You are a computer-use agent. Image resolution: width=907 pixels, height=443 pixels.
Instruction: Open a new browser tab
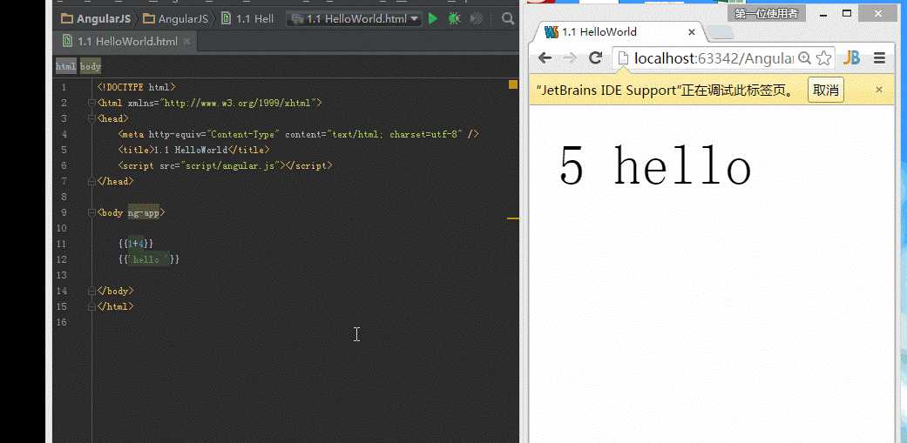721,33
